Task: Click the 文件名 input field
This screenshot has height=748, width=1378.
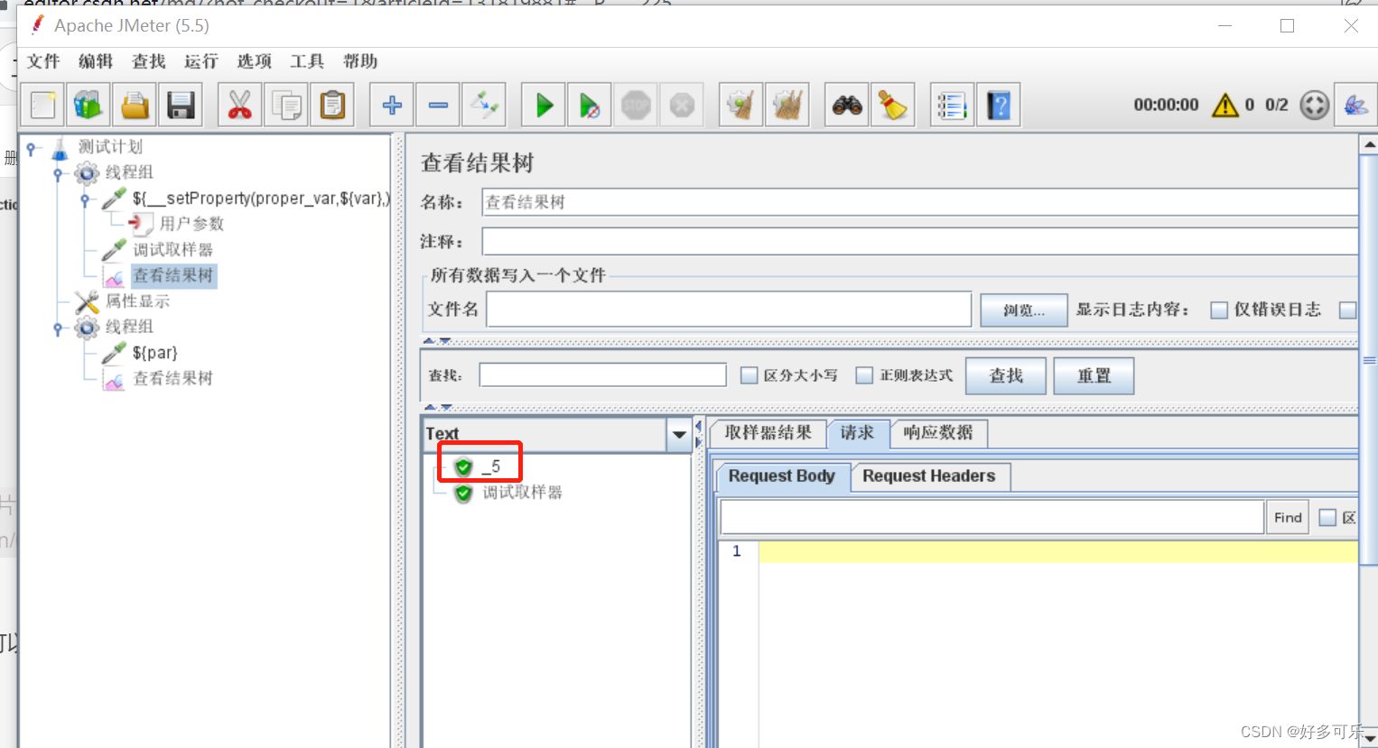Action: [729, 309]
